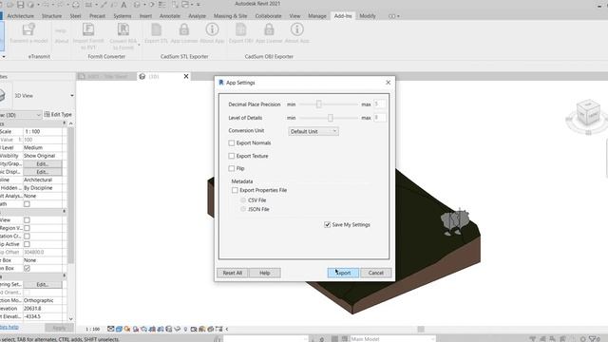608x342 pixels.
Task: Click Shadows icon on view control bar
Action: [x=136, y=329]
